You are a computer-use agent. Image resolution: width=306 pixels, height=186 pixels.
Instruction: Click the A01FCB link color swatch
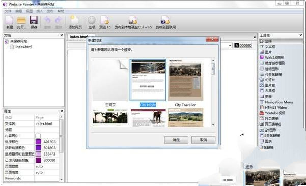(39, 142)
